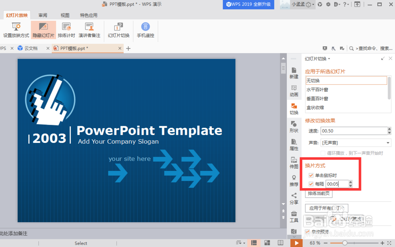Select PPT模板.ppt document tab
This screenshot has height=247, width=395.
(x=74, y=48)
